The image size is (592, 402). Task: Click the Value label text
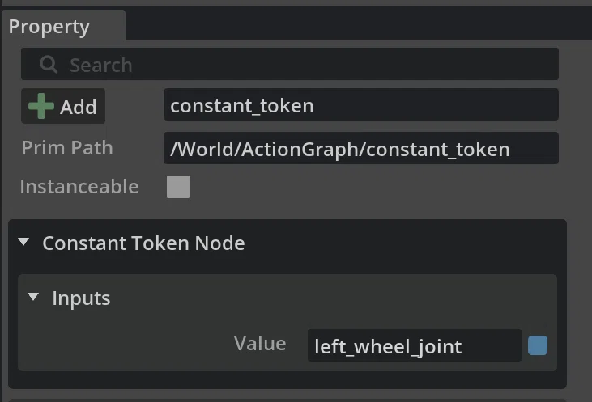click(x=260, y=344)
